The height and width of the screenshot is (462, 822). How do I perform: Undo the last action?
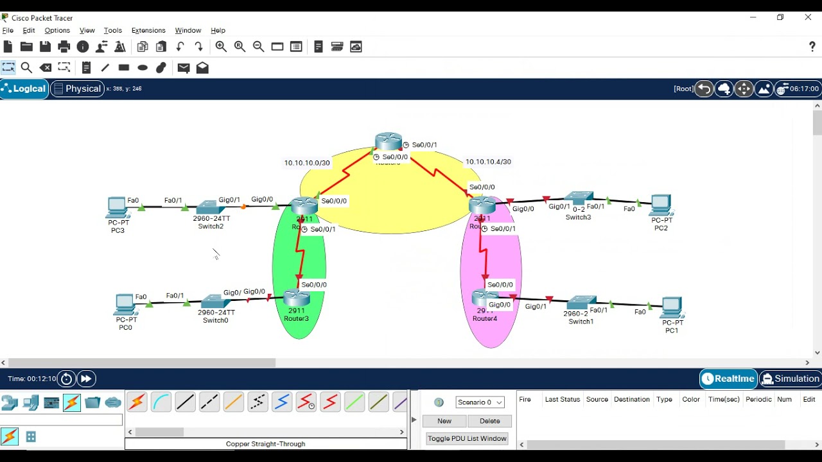(x=180, y=46)
